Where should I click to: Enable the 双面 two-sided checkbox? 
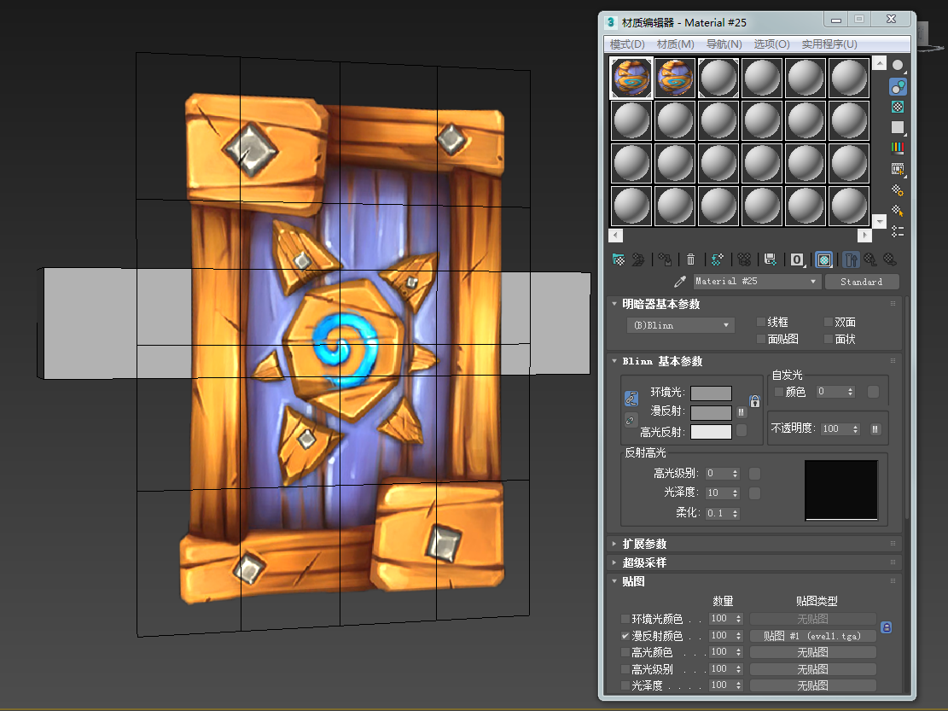[829, 322]
